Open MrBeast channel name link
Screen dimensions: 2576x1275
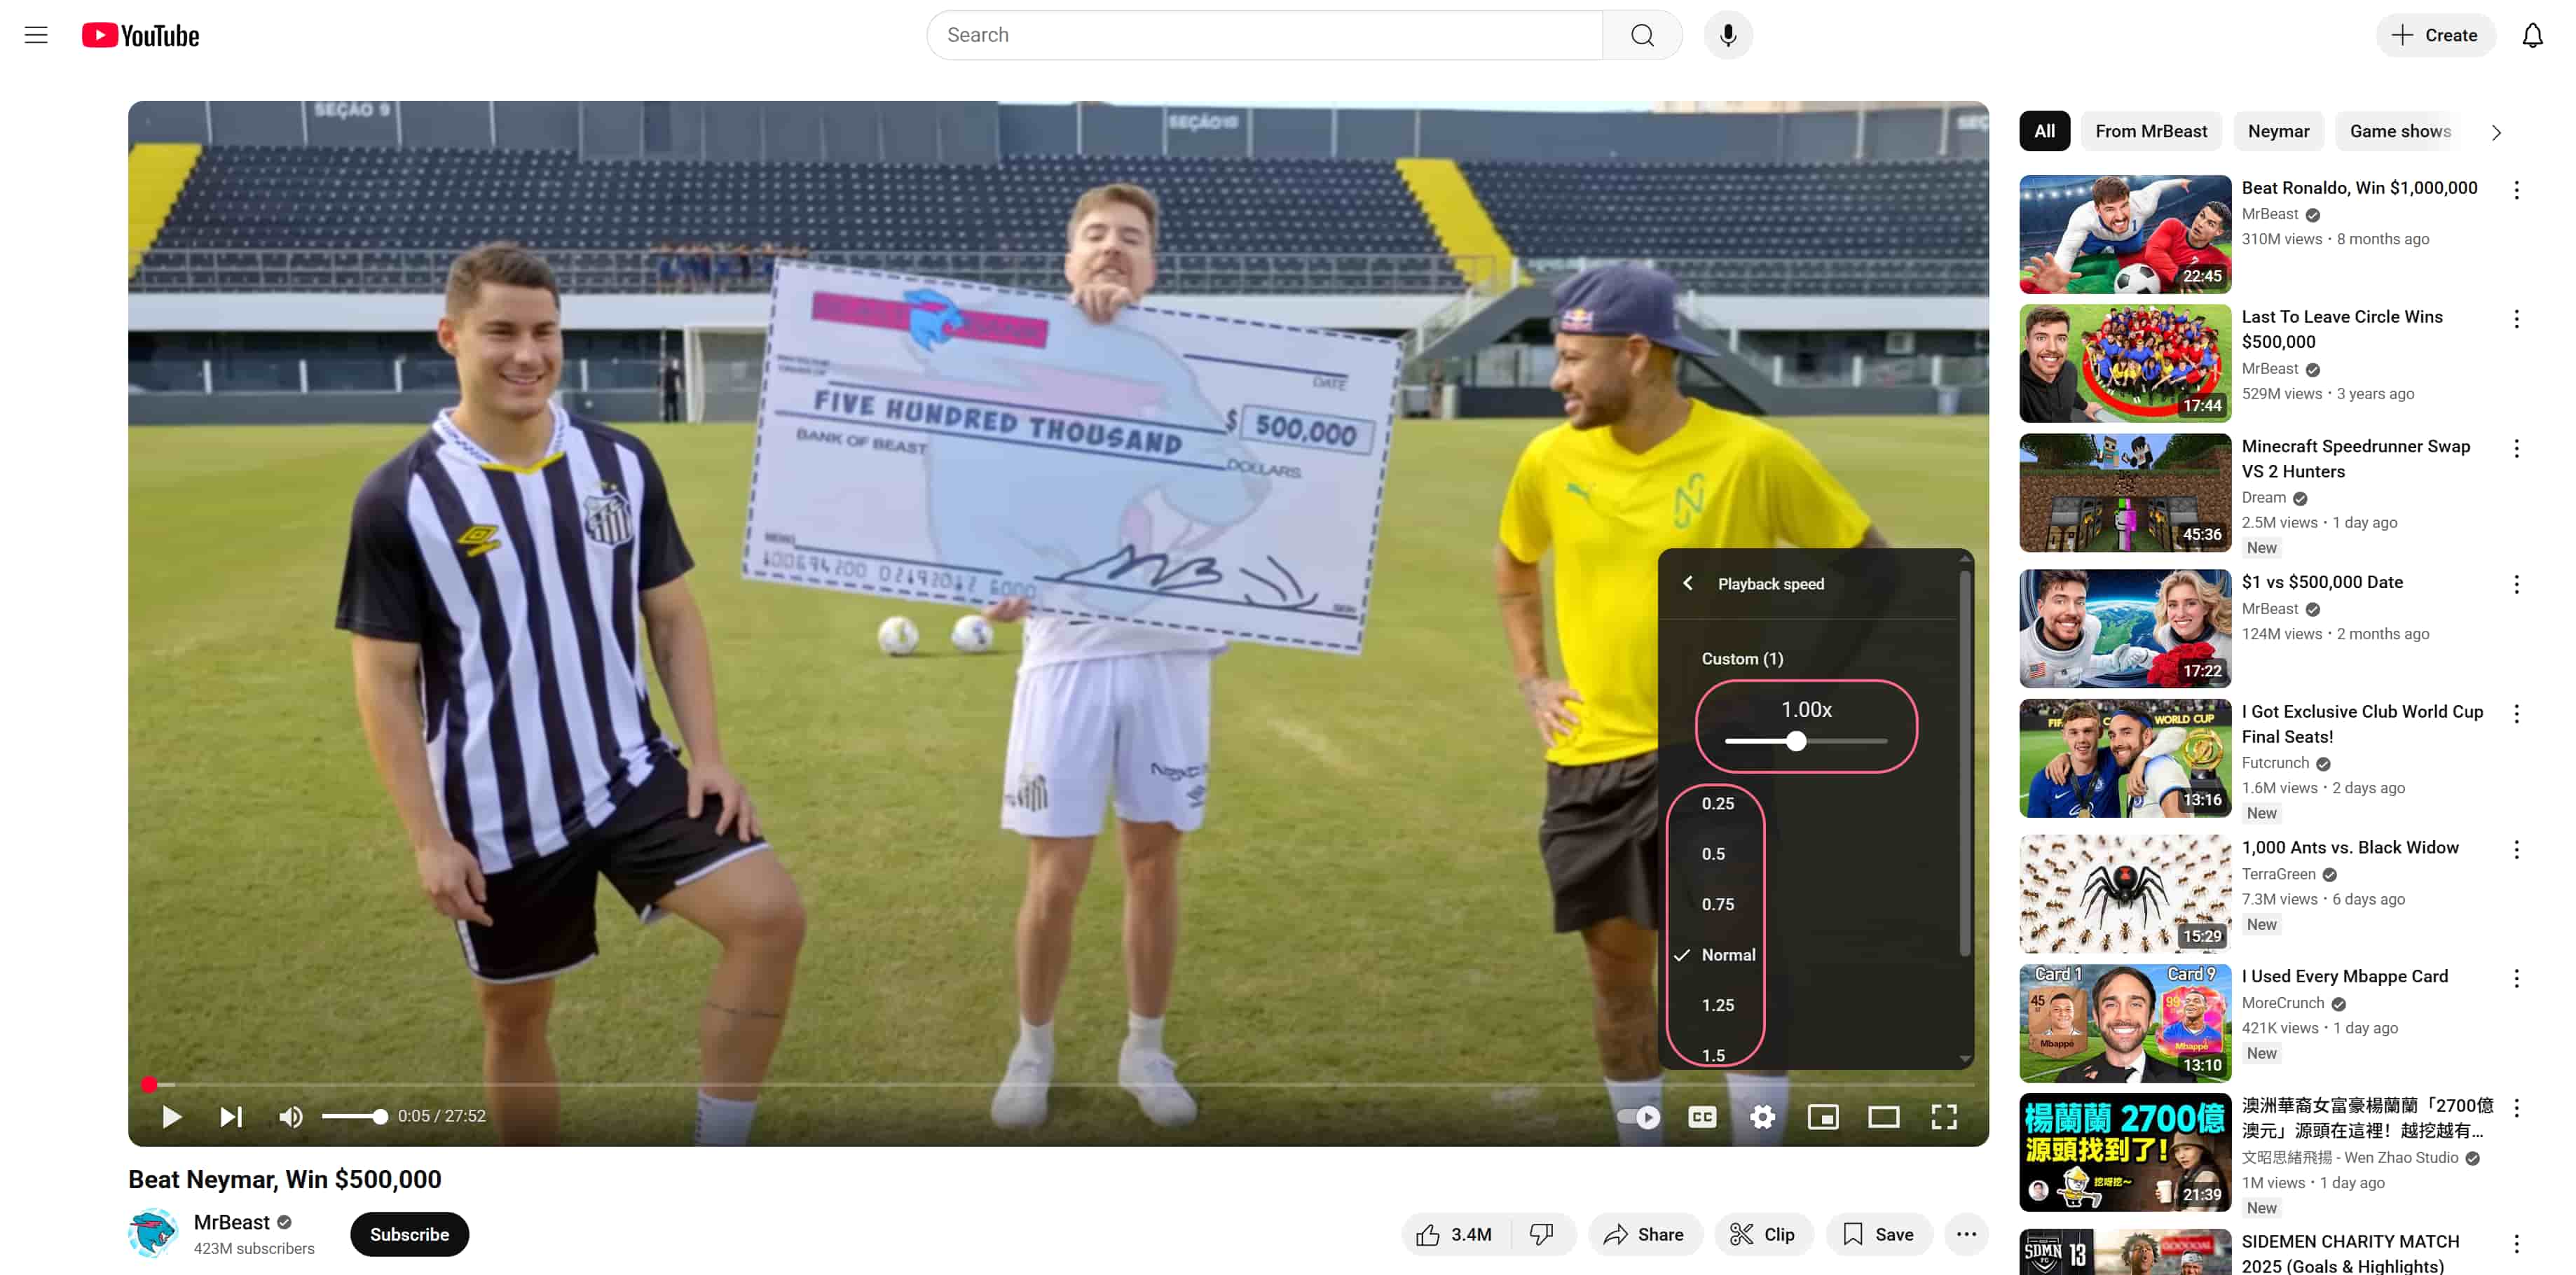point(232,1222)
